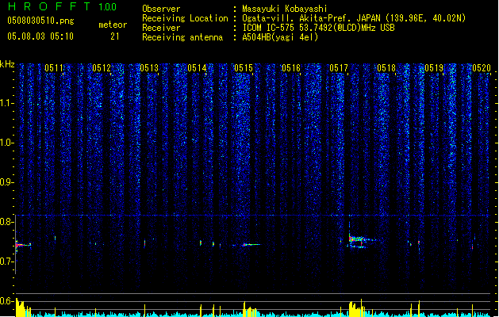Click the 0520 time marker
499x317 pixels.
[482, 68]
